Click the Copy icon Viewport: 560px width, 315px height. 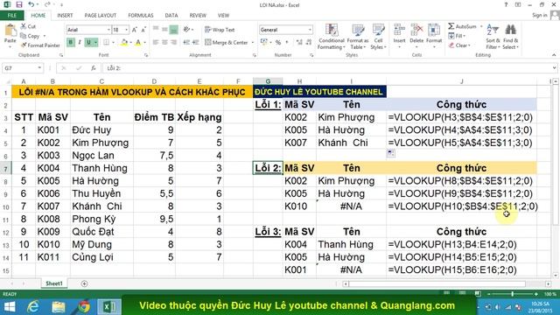(24, 36)
